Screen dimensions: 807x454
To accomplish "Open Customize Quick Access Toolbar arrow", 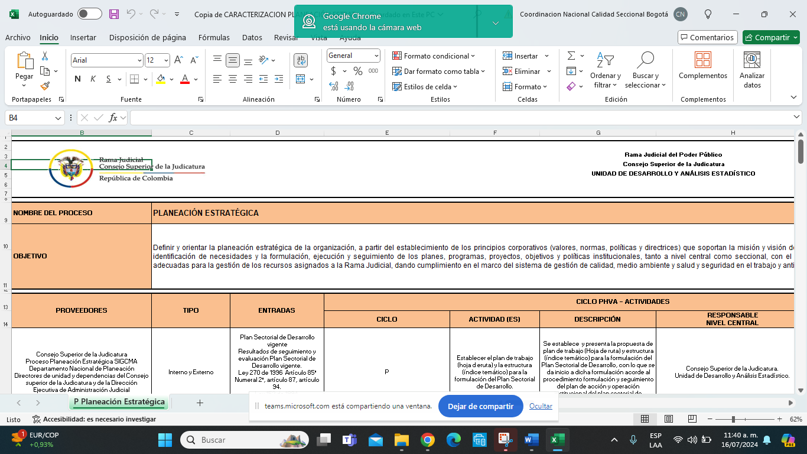I will [177, 14].
